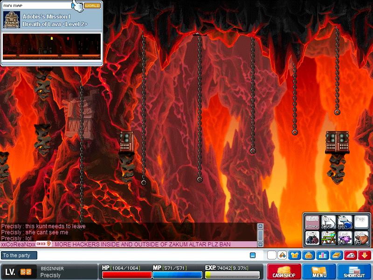Click the chat line 'this kunt needs to leave'
Image resolution: width=373 pixels, height=280 pixels.
[43, 226]
